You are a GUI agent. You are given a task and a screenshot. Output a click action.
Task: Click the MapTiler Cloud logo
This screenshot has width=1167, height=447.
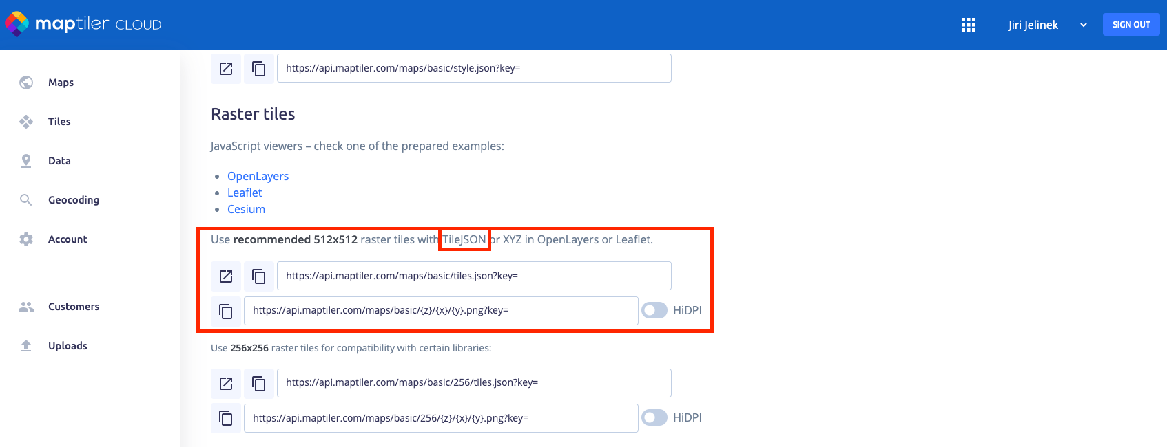coord(83,24)
